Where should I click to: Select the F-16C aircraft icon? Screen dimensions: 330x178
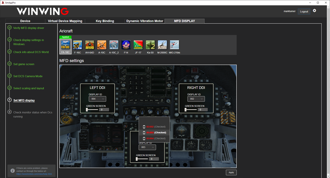point(78,45)
